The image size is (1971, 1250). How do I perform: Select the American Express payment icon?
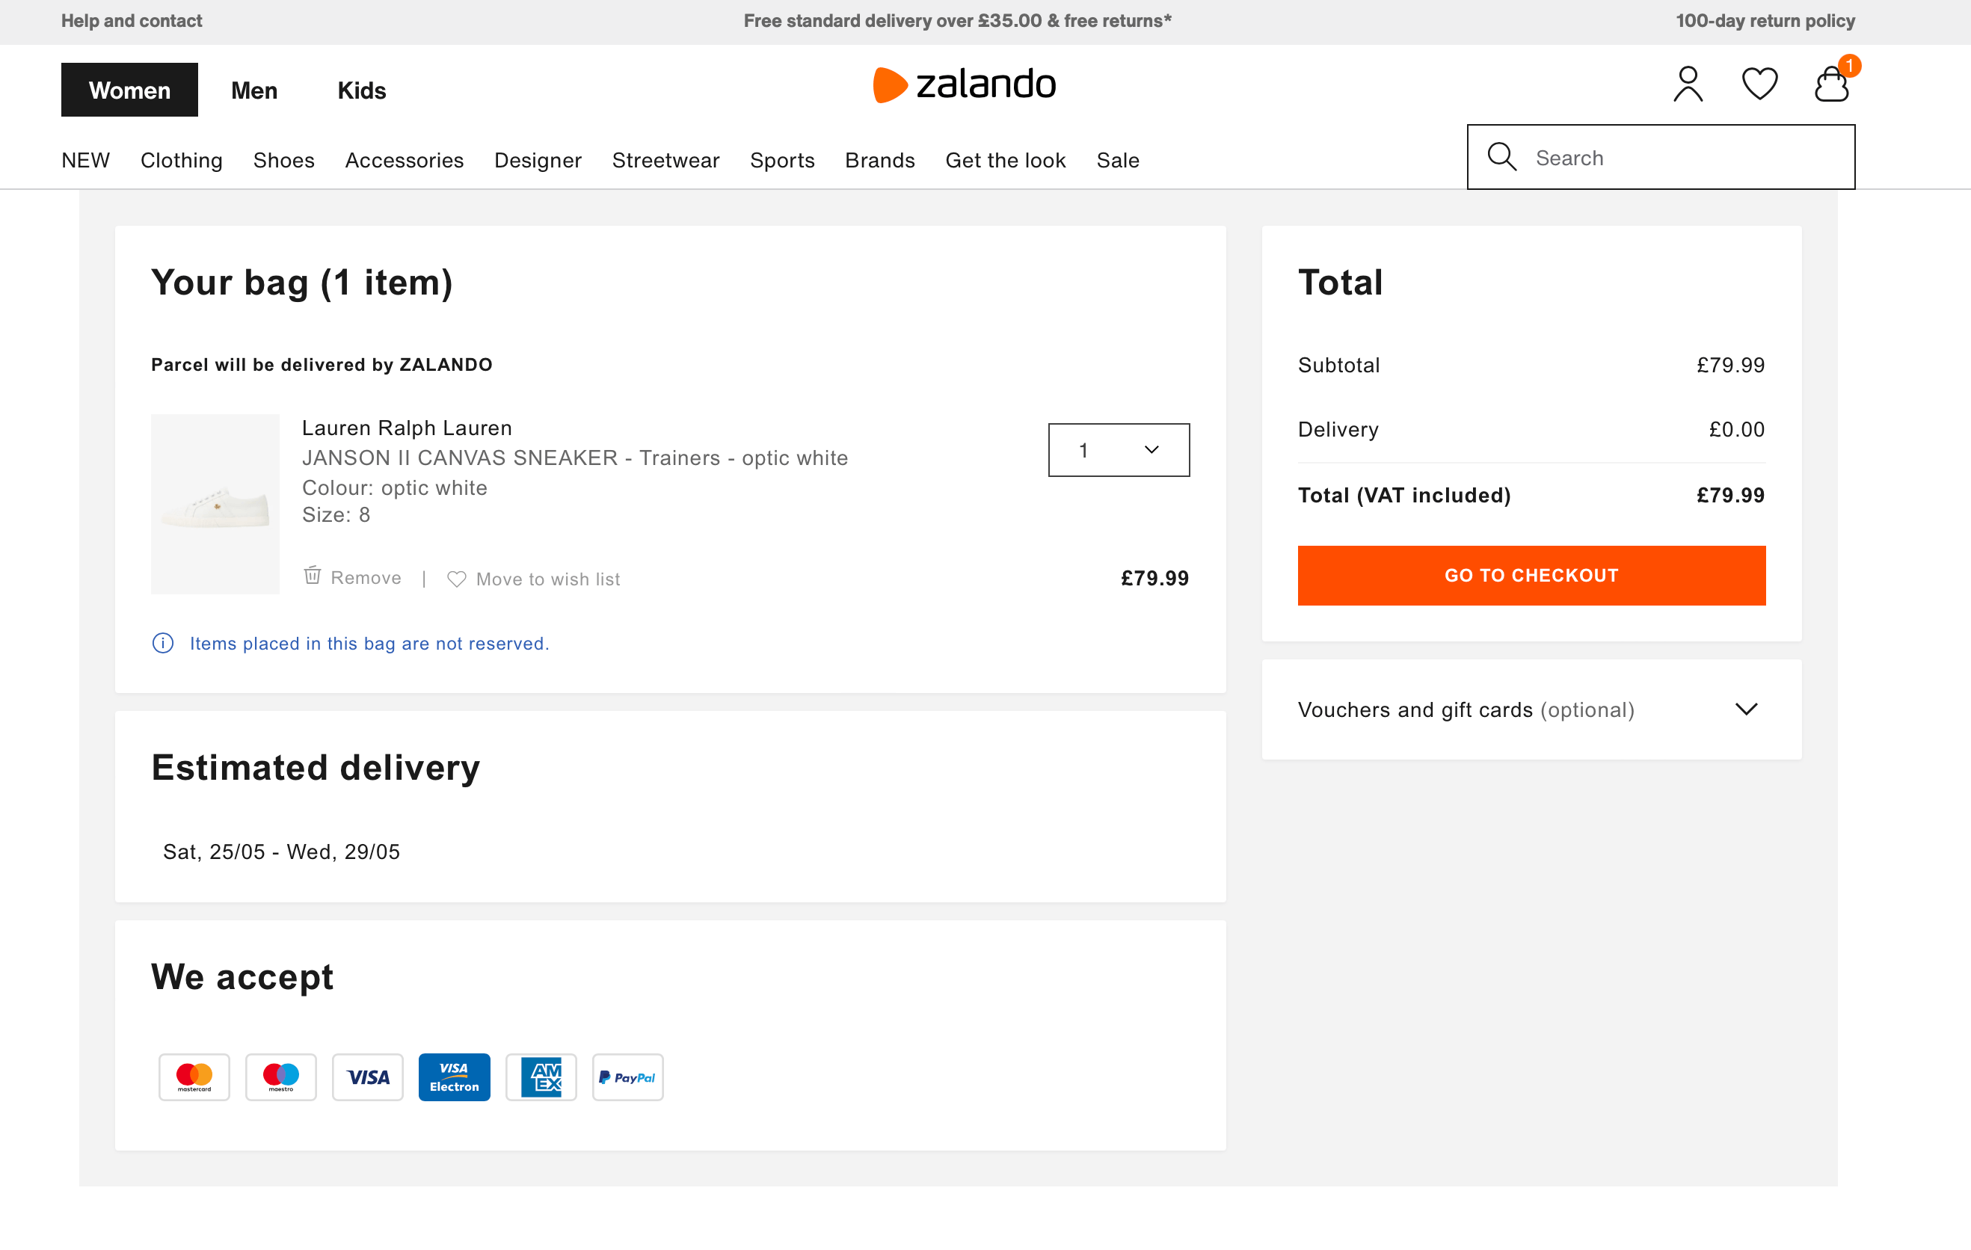541,1077
